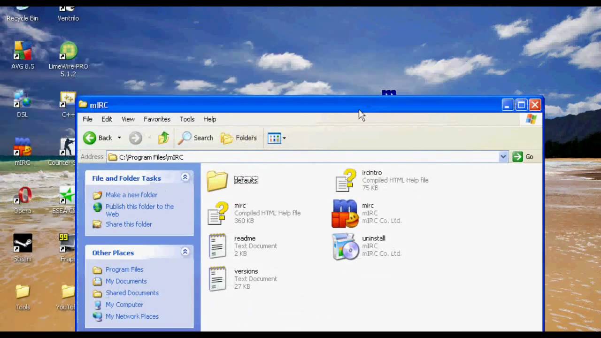Viewport: 601px width, 338px height.
Task: Click the greyed-out Forward arrow button
Action: 136,138
